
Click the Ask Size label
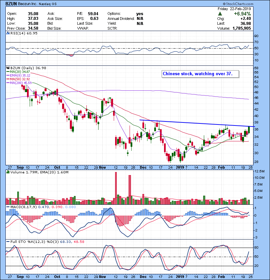coord(55,19)
